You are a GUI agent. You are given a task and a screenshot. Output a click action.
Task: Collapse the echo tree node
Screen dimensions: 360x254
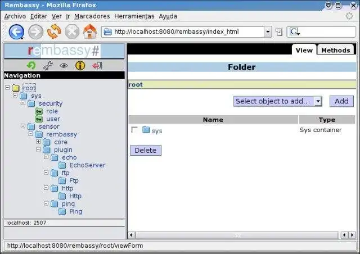pyautogui.click(x=46, y=157)
